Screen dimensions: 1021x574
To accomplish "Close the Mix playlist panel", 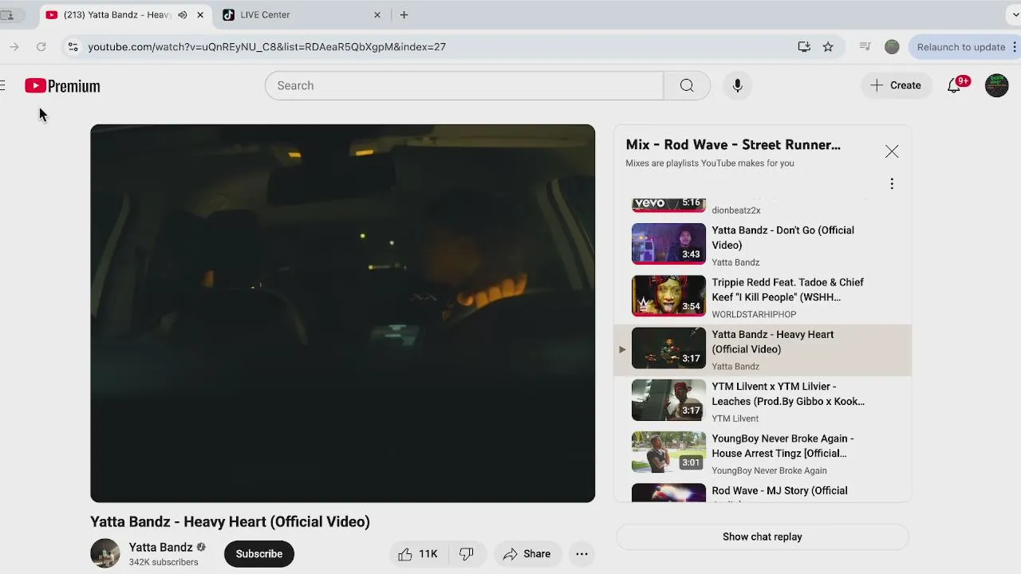I will point(892,151).
